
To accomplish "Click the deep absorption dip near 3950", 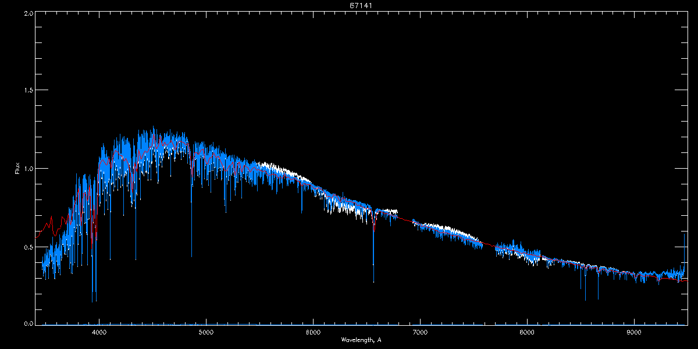I will tap(93, 268).
